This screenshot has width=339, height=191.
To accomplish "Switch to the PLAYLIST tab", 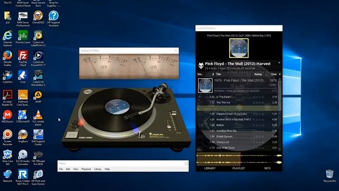I will [x=239, y=168].
